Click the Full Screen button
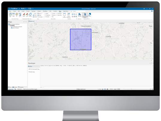 click(64, 15)
